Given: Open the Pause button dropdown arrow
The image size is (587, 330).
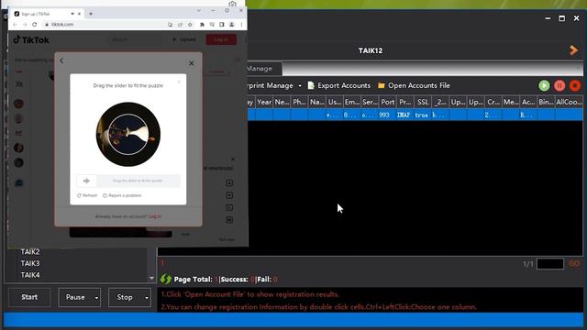Looking at the screenshot, I should pyautogui.click(x=96, y=297).
